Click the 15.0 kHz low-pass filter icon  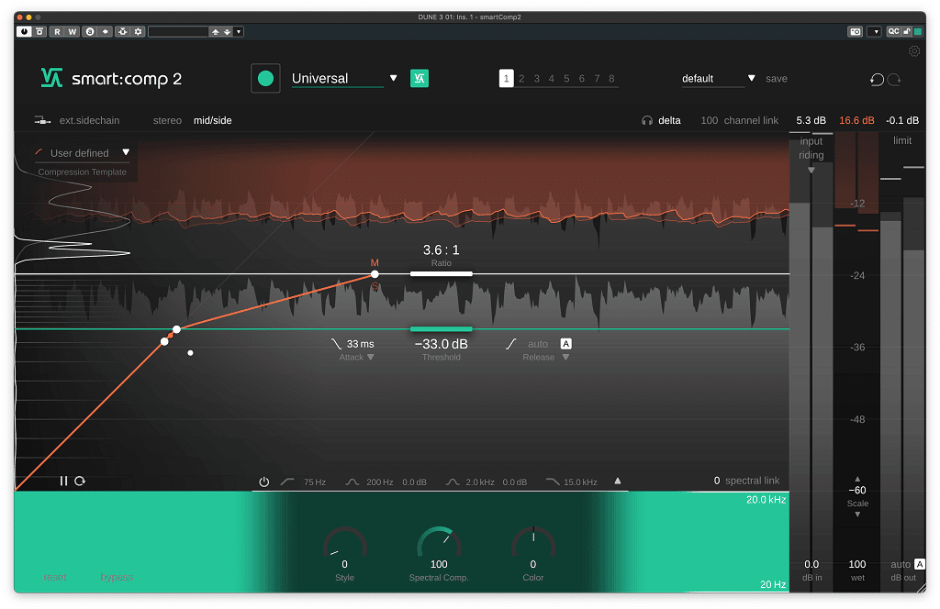(553, 482)
